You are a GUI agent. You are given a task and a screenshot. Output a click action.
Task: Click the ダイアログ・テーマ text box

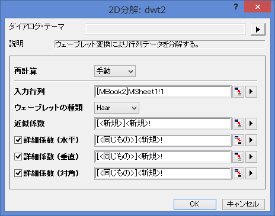point(165,29)
